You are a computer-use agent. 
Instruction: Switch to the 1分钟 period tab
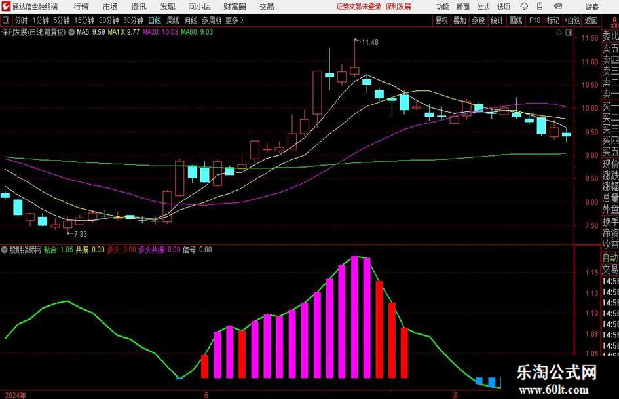(x=41, y=20)
